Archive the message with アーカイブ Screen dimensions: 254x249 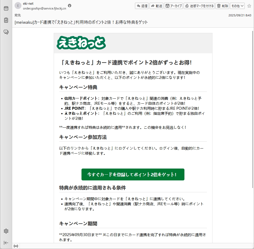[173, 6]
